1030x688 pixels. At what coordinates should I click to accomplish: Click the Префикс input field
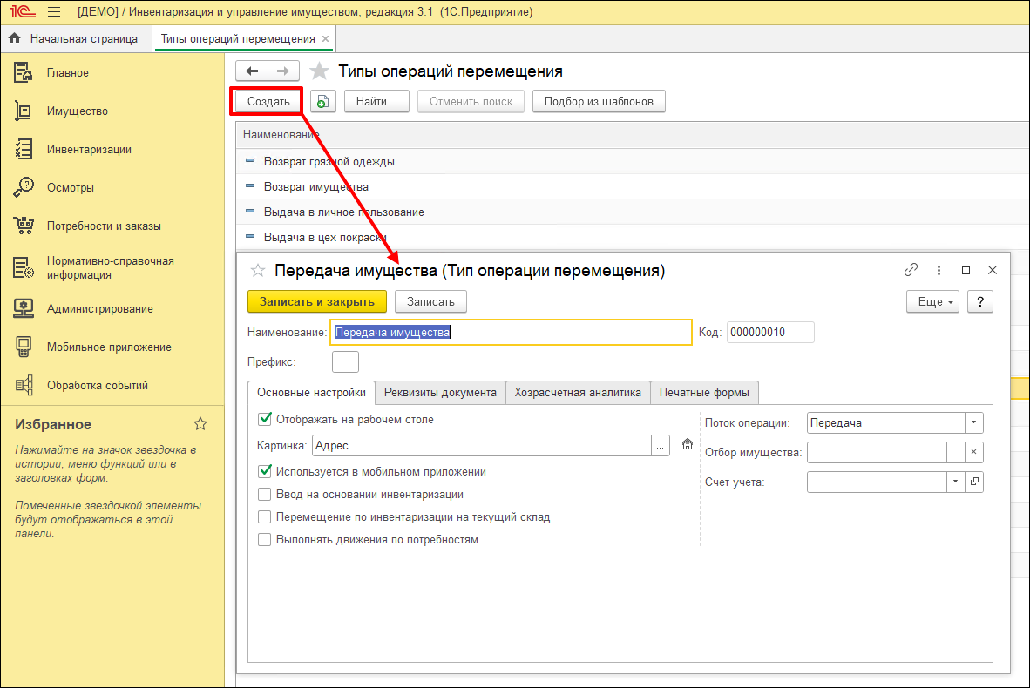tap(346, 361)
